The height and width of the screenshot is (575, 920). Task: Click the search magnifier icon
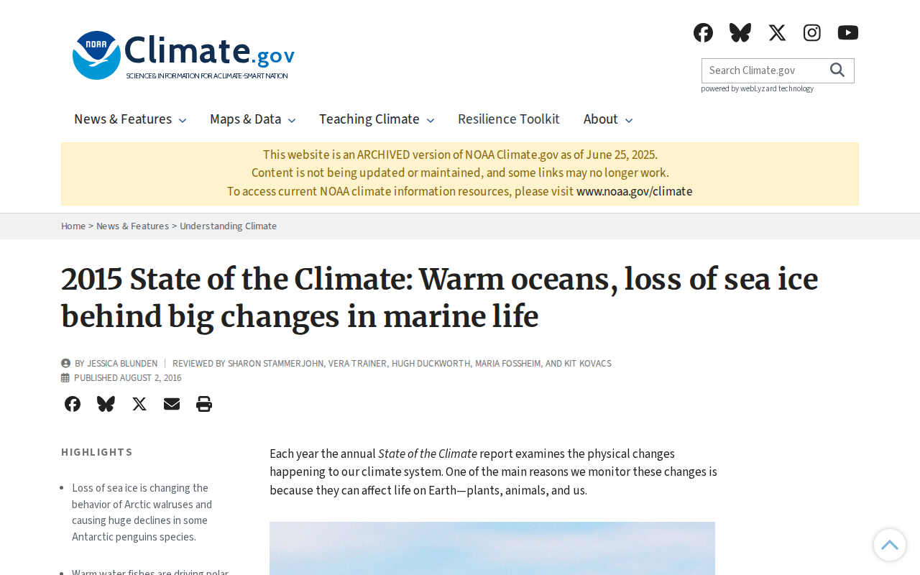click(x=837, y=70)
